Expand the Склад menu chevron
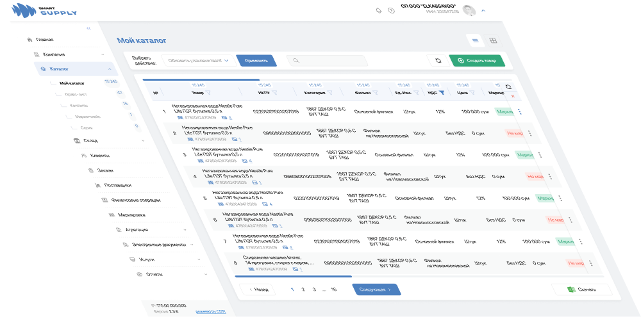 143,141
